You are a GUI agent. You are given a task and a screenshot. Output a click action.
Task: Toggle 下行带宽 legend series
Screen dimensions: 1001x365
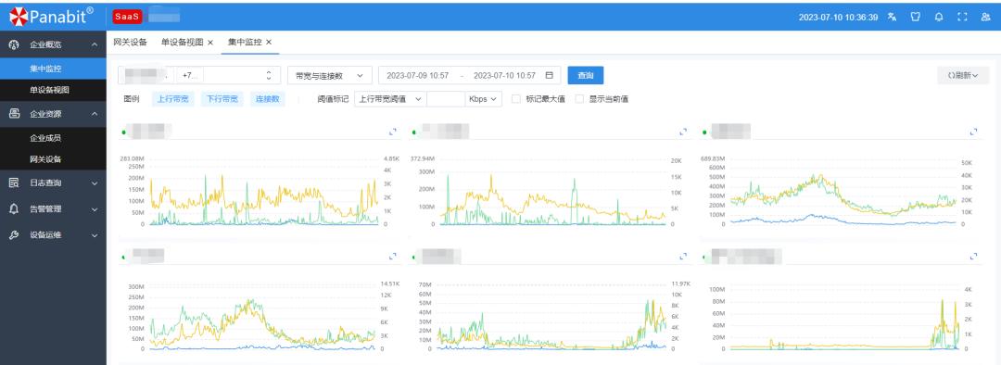tap(222, 99)
